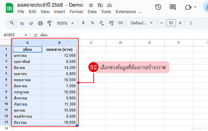This screenshot has height=131, width=208.
Task: Increase font size with plus button
Action: [180, 23]
